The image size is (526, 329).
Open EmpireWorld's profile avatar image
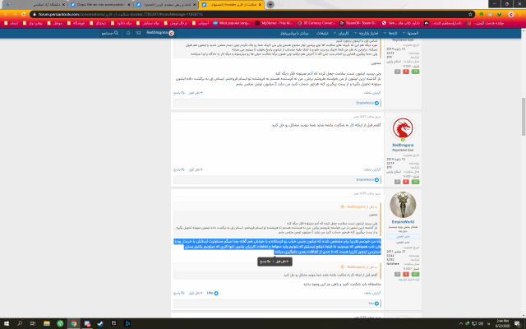pos(404,204)
